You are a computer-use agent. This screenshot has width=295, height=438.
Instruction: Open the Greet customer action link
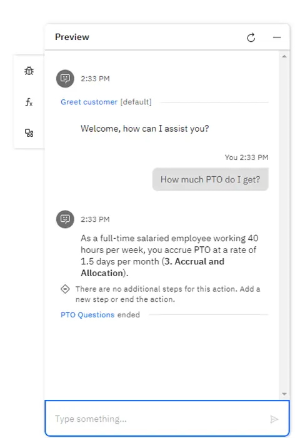tap(89, 102)
